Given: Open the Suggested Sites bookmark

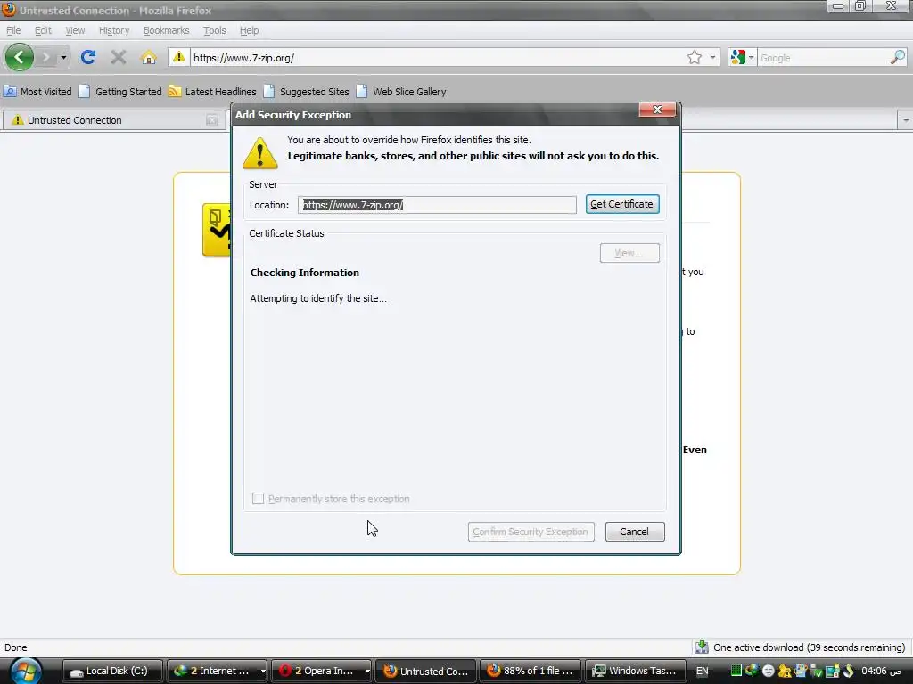Looking at the screenshot, I should (x=307, y=92).
